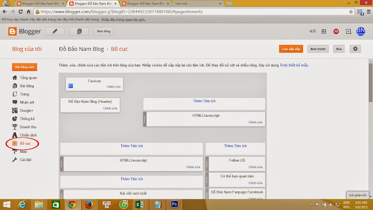Open Internet Explorer from taskbar
The width and height of the screenshot is (373, 210).
point(22,205)
